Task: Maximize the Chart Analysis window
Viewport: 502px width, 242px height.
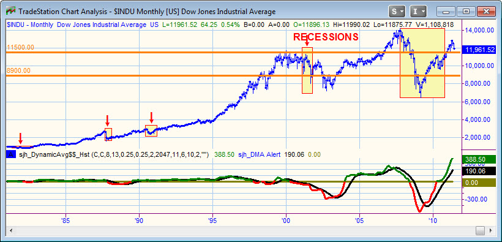Action: click(x=466, y=12)
